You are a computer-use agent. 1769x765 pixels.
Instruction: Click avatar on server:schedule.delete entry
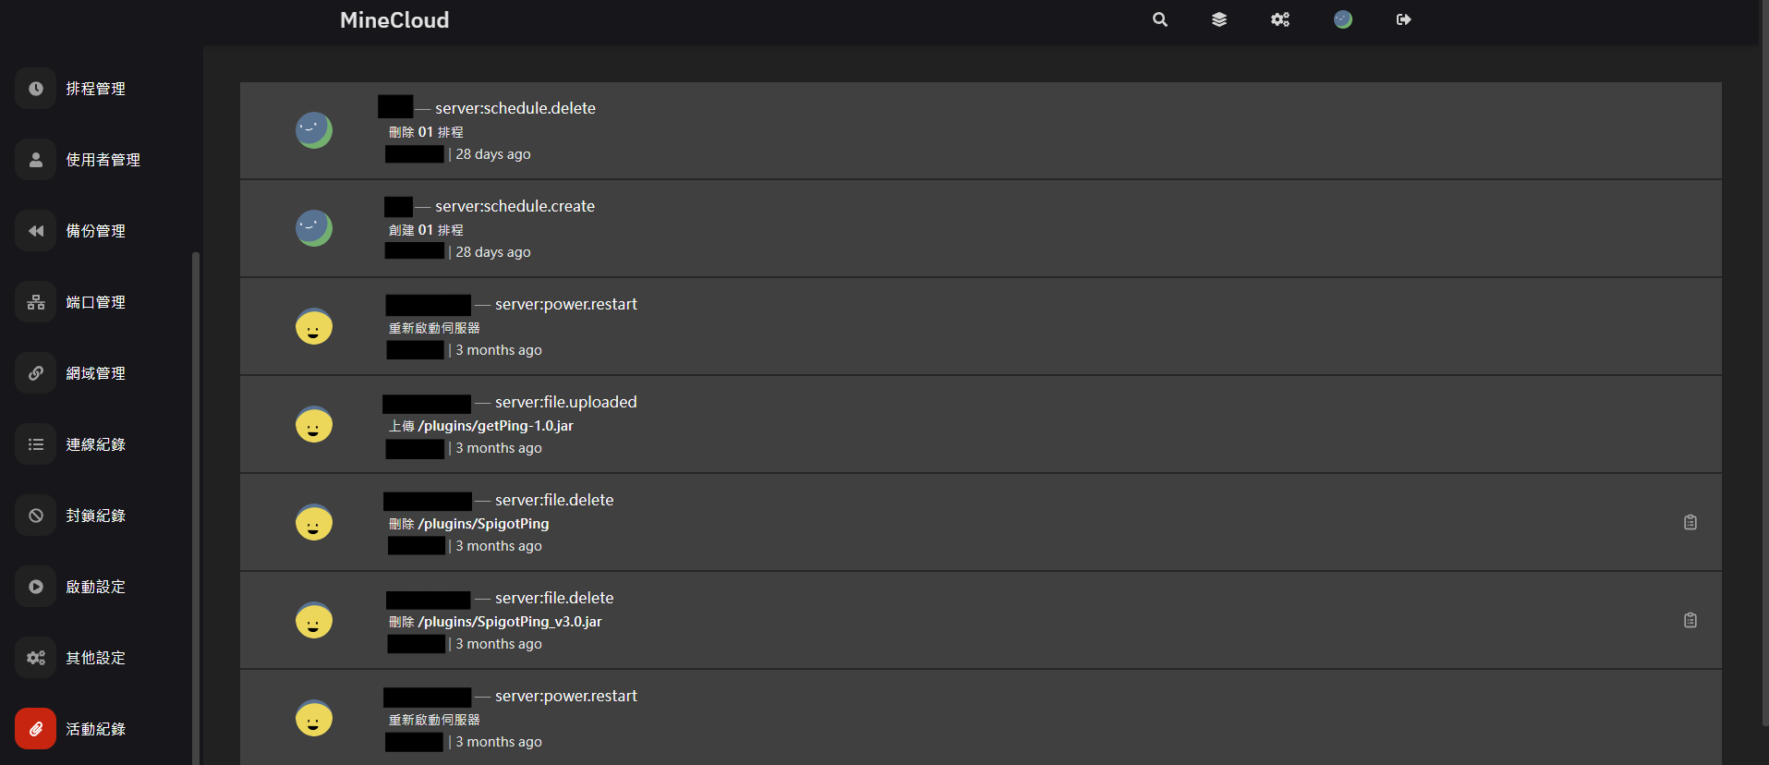click(314, 130)
